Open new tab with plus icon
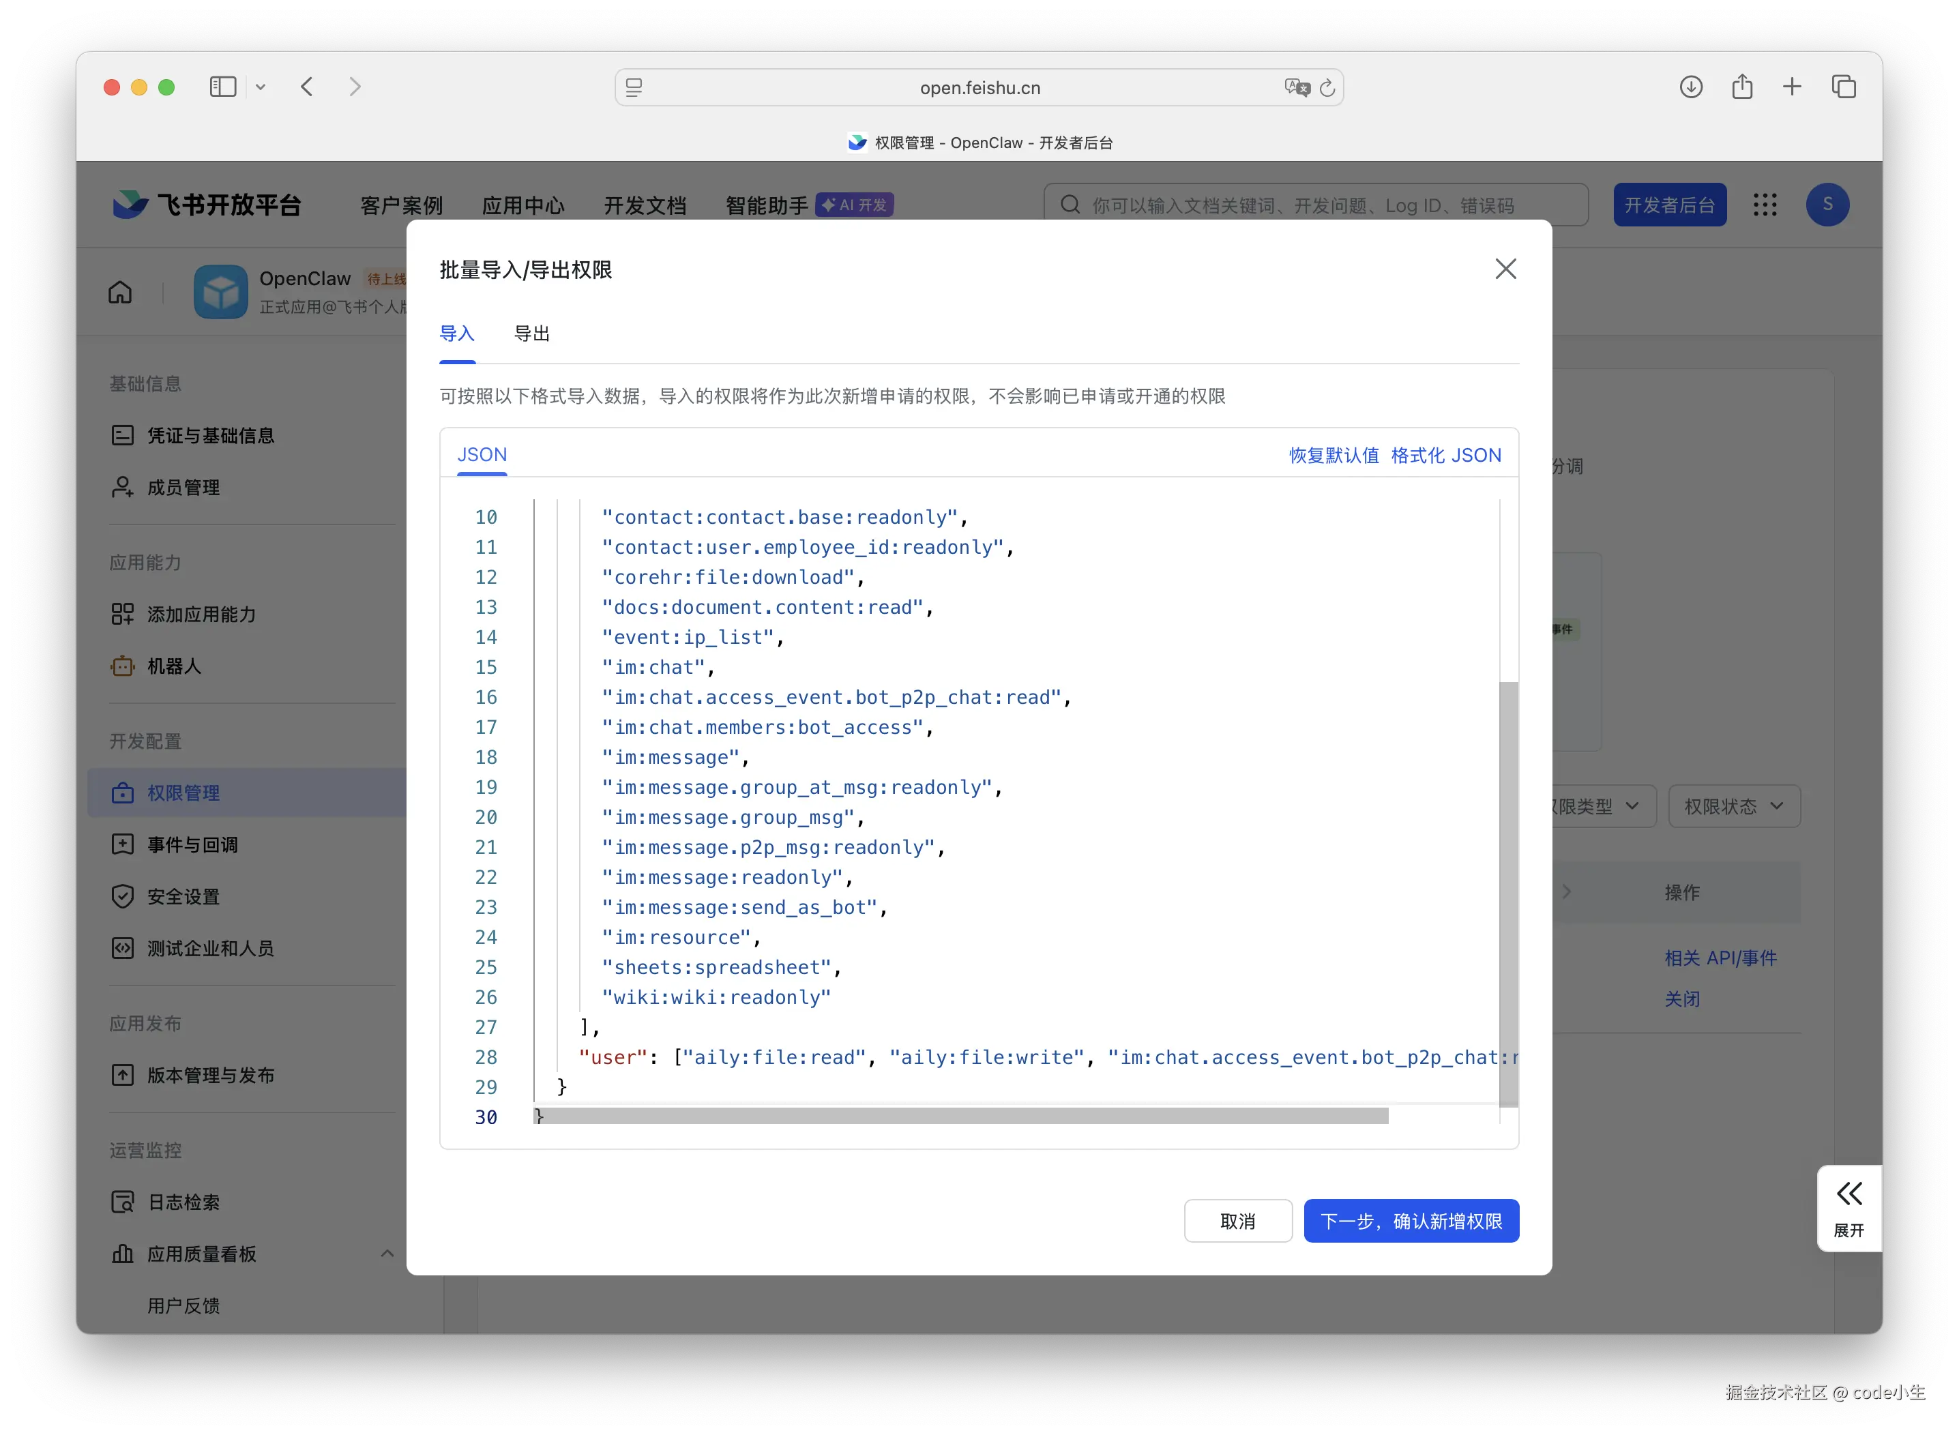 pyautogui.click(x=1792, y=87)
